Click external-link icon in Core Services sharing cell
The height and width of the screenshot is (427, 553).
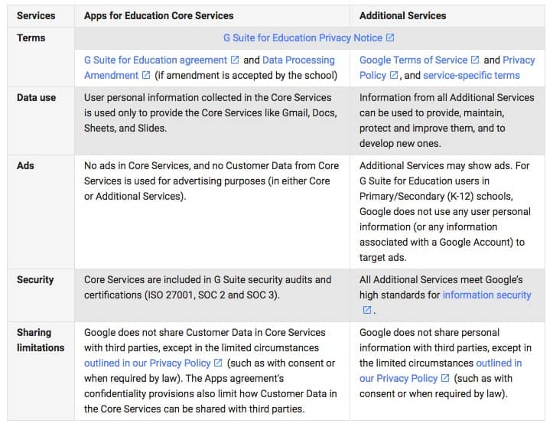tap(218, 363)
